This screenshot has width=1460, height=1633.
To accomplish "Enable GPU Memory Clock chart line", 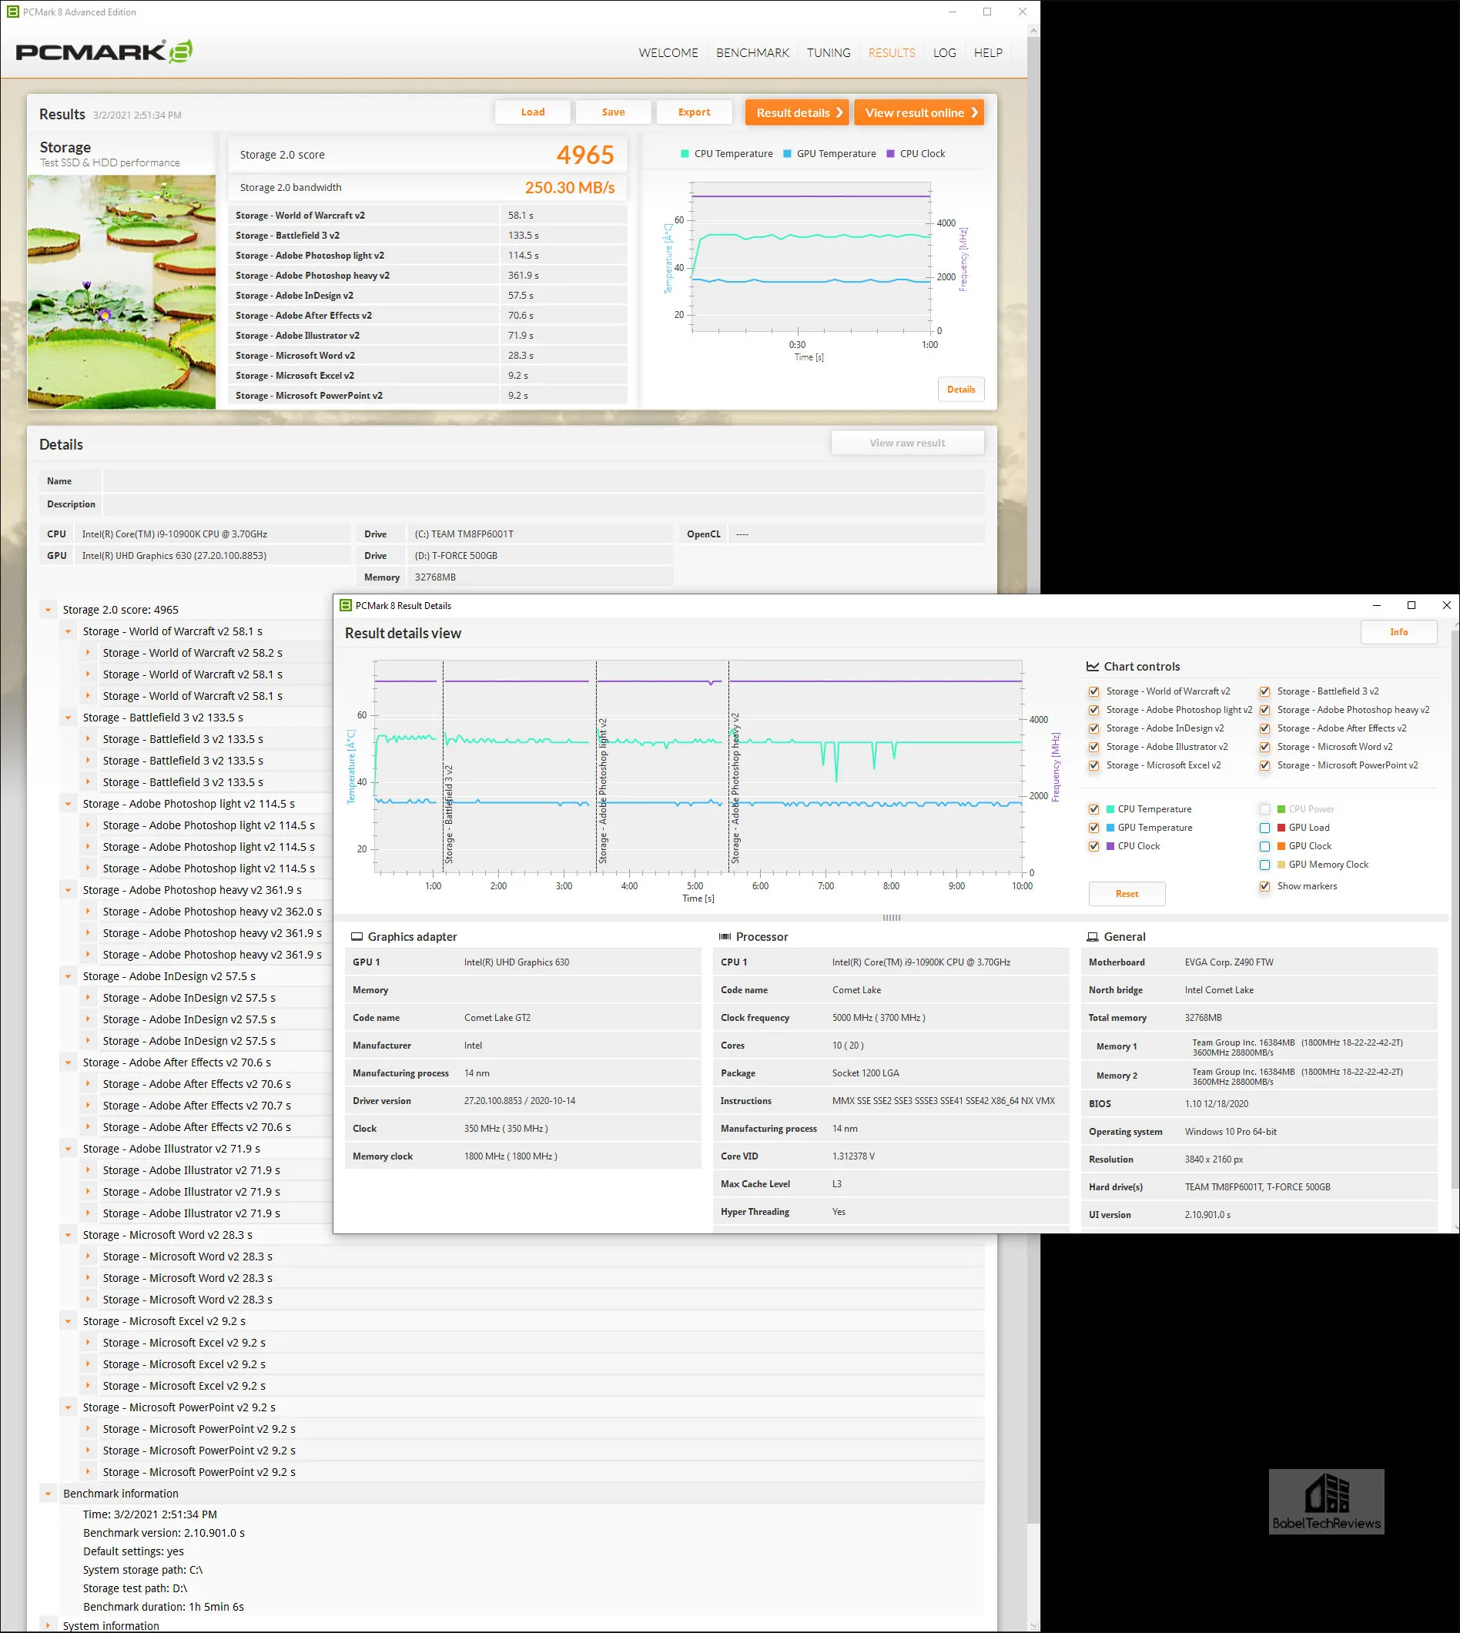I will (x=1264, y=865).
